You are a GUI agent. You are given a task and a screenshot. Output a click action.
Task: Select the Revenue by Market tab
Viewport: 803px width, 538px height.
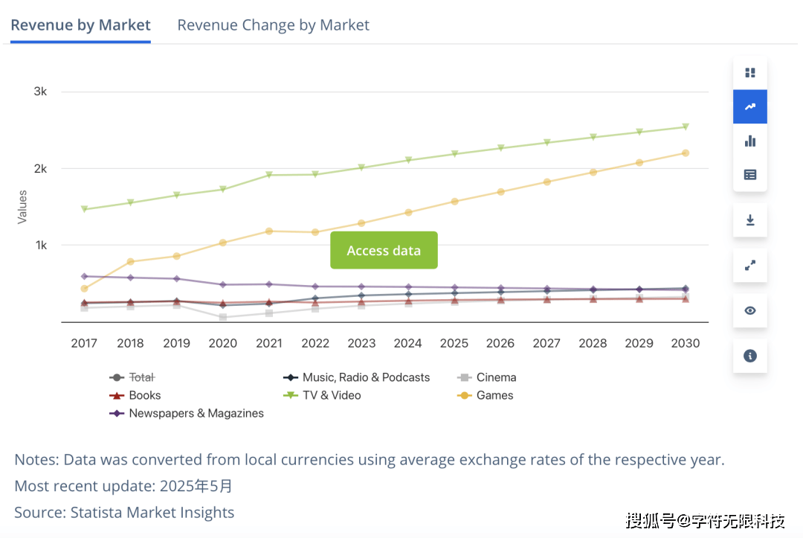point(80,25)
